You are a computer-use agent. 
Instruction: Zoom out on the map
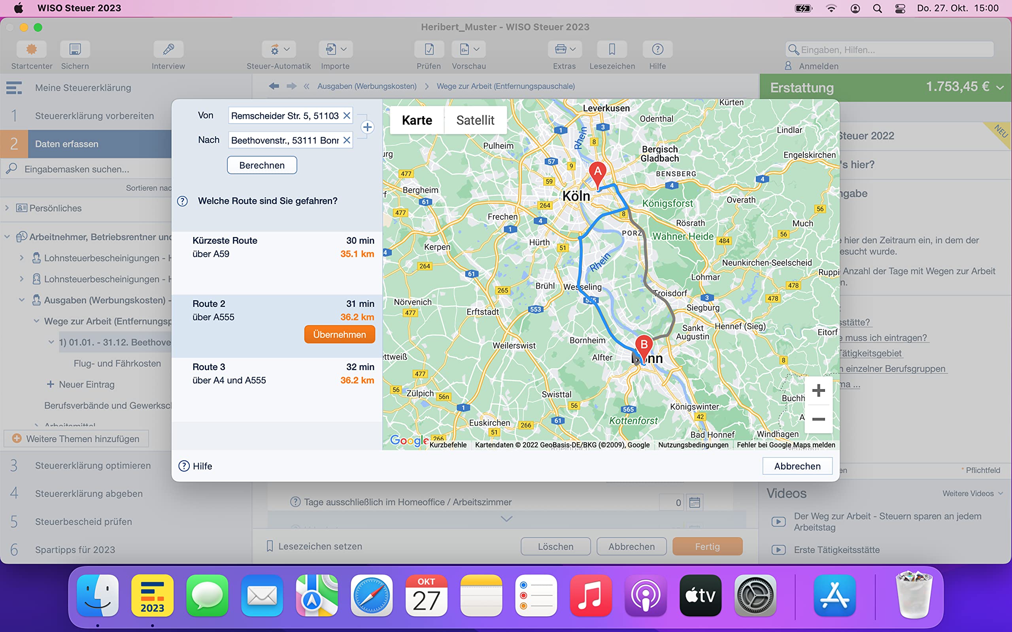818,419
